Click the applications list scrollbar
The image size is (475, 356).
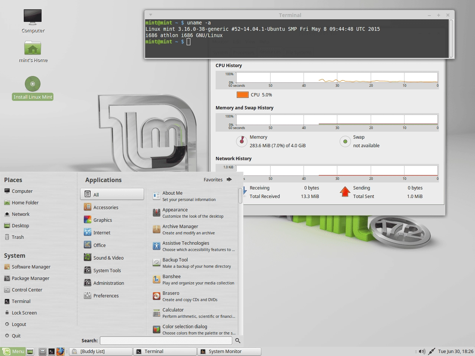click(x=240, y=196)
